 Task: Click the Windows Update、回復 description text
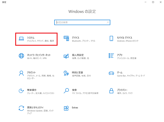40,112
